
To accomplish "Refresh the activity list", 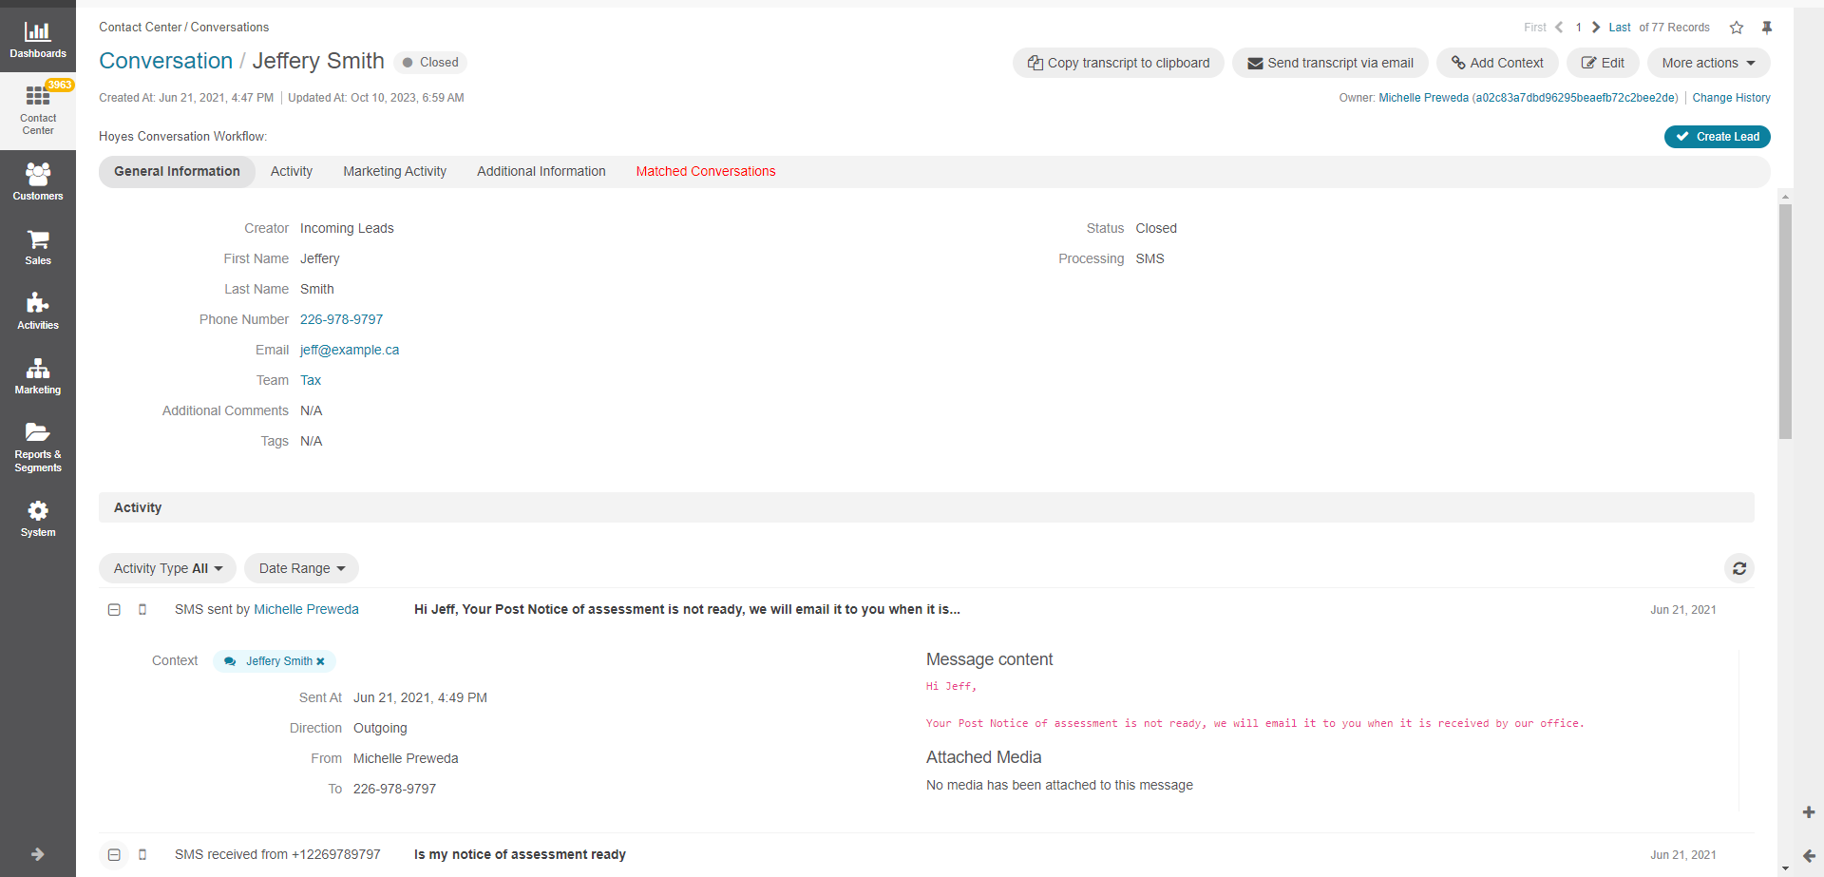I will [x=1738, y=568].
